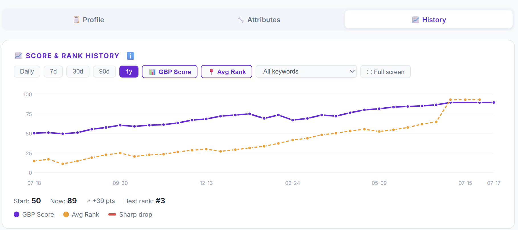Click the Avg Rank legend swatch
Viewport: 518px width, 230px height.
(x=66, y=214)
